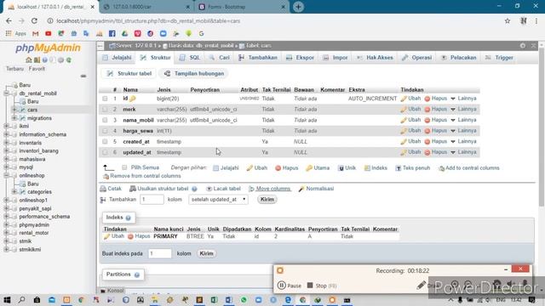This screenshot has height=306, width=545.
Task: Click Move columns link
Action: pyautogui.click(x=269, y=189)
